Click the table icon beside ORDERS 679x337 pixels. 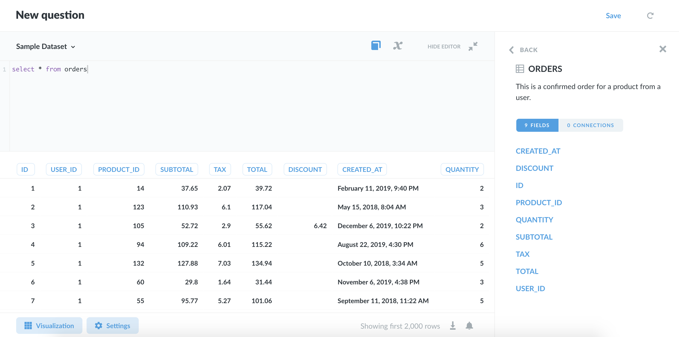pyautogui.click(x=519, y=69)
